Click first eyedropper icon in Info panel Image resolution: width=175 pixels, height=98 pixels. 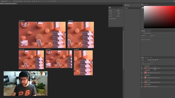coord(109,11)
